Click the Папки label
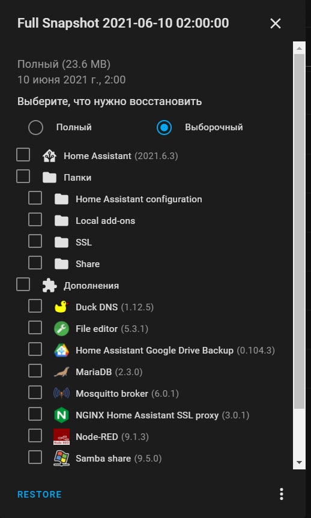 point(77,178)
